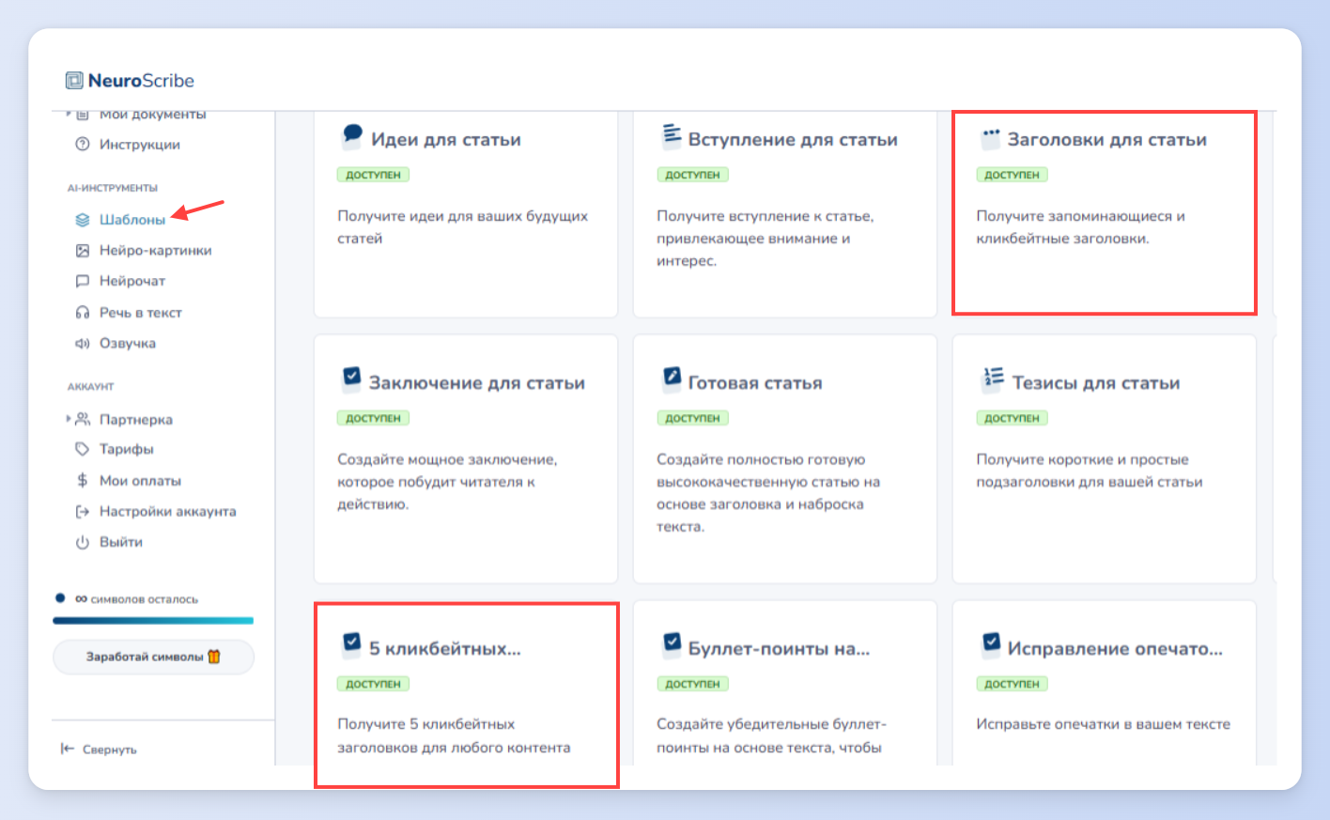Click the Инструкции question-mark icon
Screen dimensions: 1330x820
(82, 145)
